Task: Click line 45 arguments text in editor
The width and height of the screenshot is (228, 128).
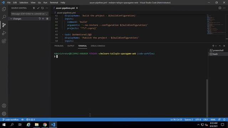Action: [x=108, y=25]
